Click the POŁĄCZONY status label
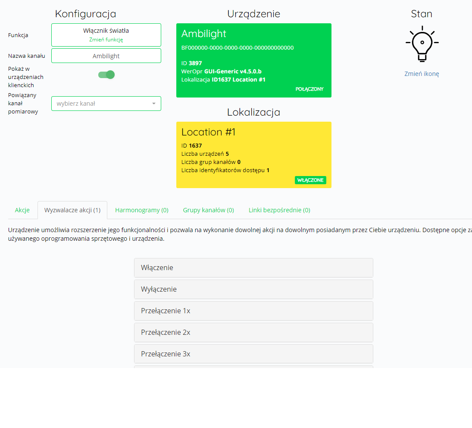 pyautogui.click(x=309, y=89)
